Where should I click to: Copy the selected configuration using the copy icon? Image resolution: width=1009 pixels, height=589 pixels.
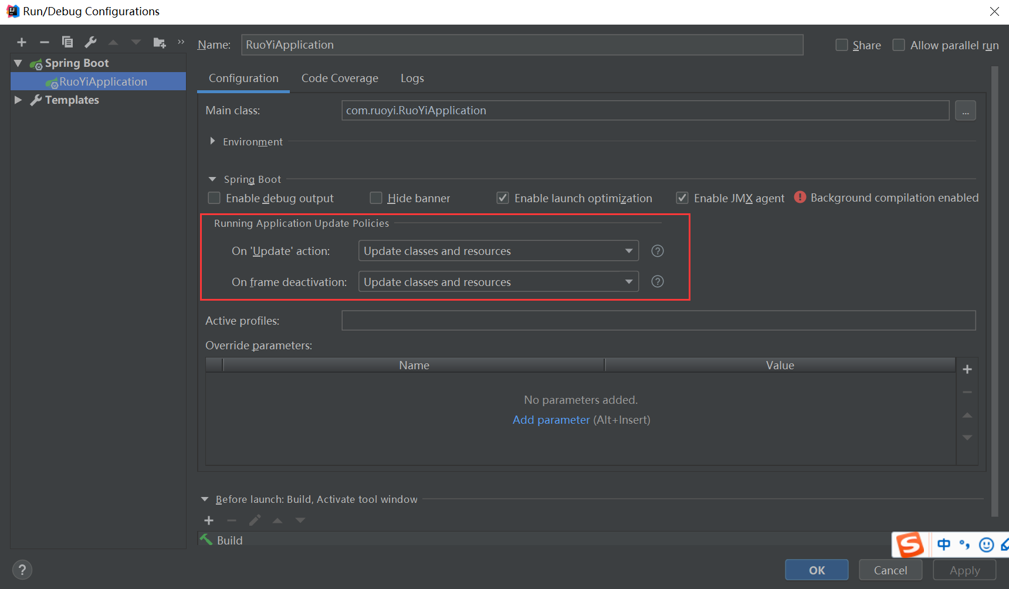[x=67, y=42]
